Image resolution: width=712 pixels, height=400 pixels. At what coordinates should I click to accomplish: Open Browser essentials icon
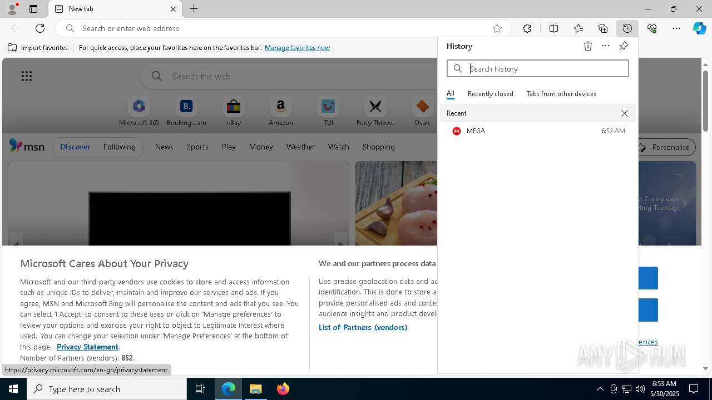652,28
